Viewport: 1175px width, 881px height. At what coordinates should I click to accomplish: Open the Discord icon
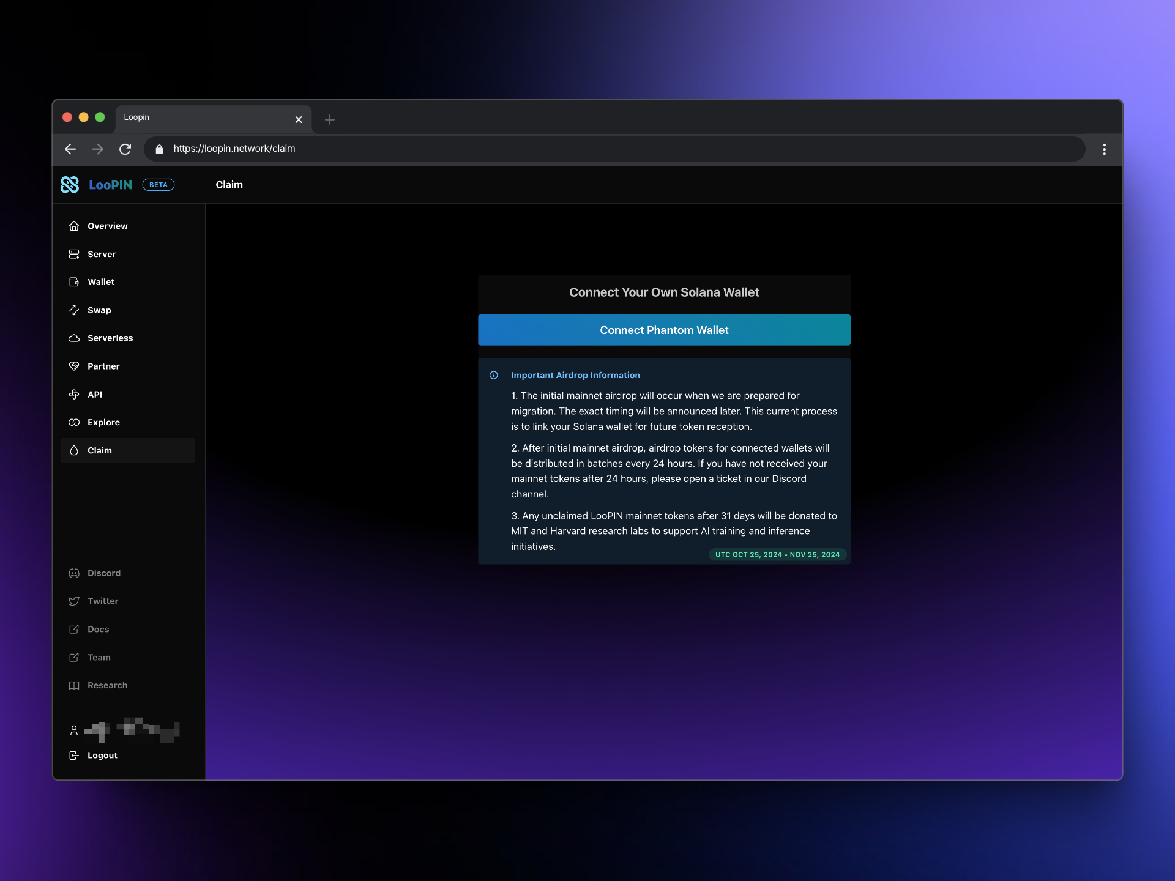tap(74, 573)
